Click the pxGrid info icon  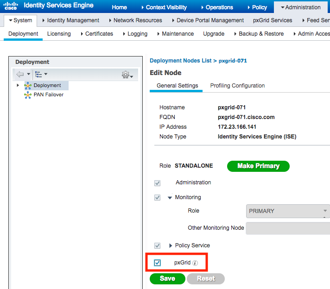(195, 263)
